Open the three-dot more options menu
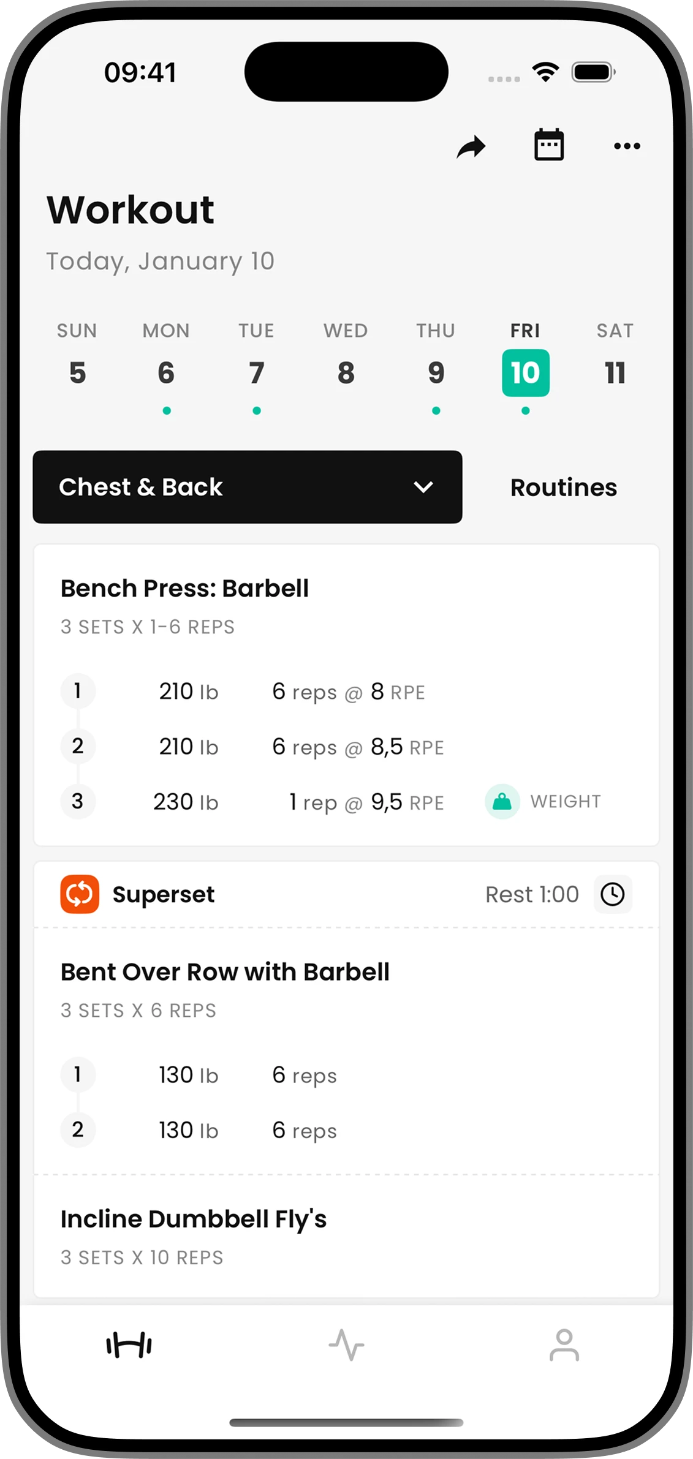Screen dimensions: 693x1459 [627, 146]
